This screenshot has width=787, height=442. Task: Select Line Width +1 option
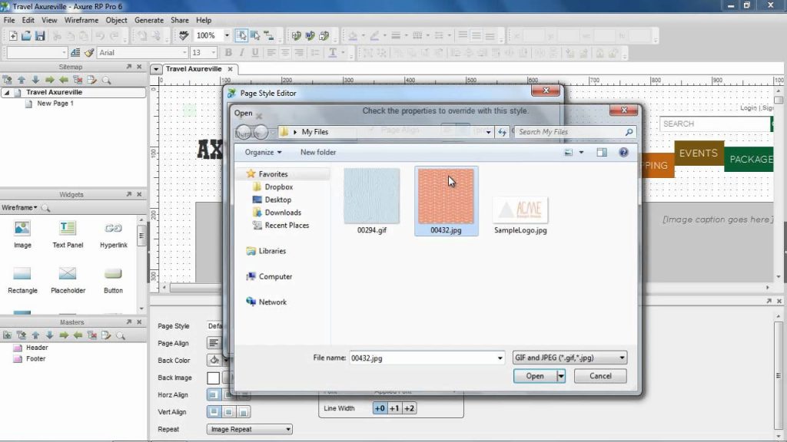[394, 408]
